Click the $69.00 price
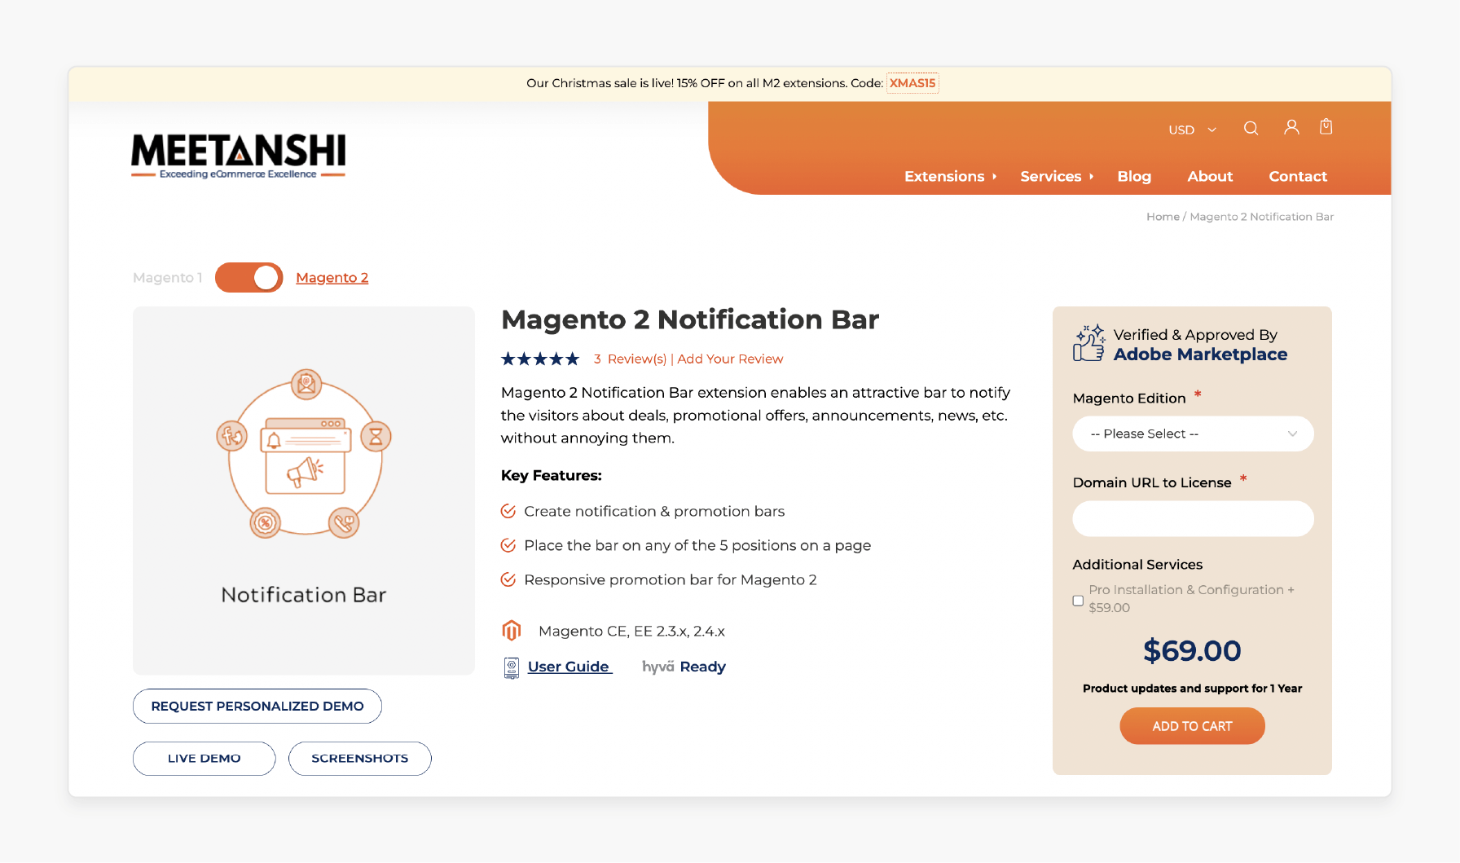 click(x=1192, y=650)
